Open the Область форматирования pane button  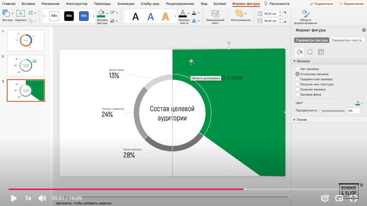click(x=306, y=14)
